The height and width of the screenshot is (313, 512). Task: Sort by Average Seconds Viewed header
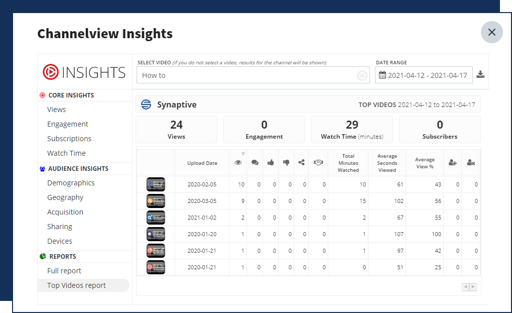[387, 163]
